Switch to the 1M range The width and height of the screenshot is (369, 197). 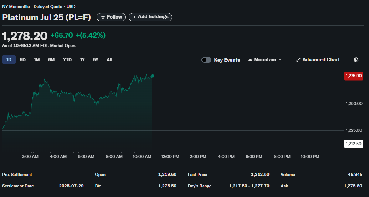pyautogui.click(x=37, y=60)
